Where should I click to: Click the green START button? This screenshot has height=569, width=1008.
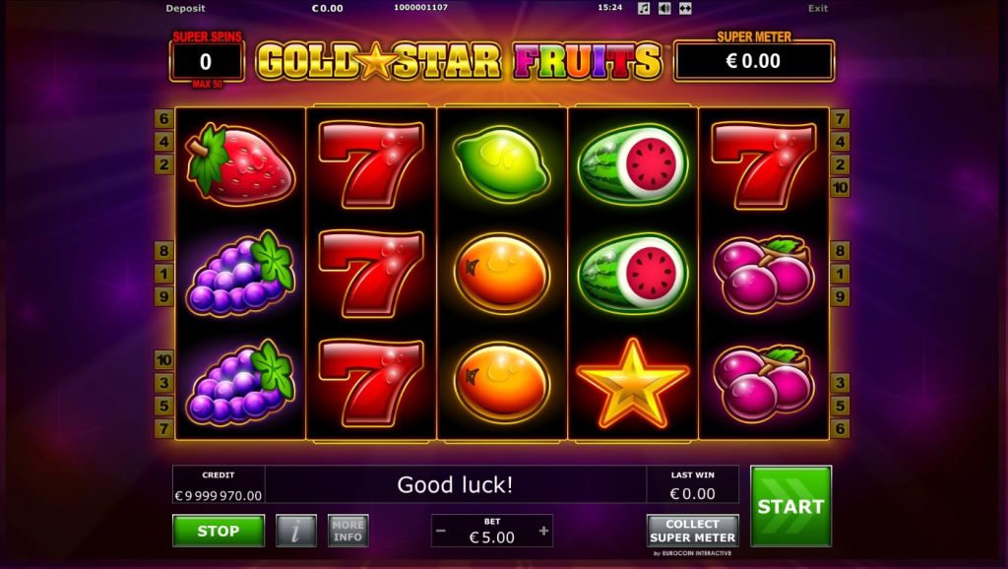(790, 506)
